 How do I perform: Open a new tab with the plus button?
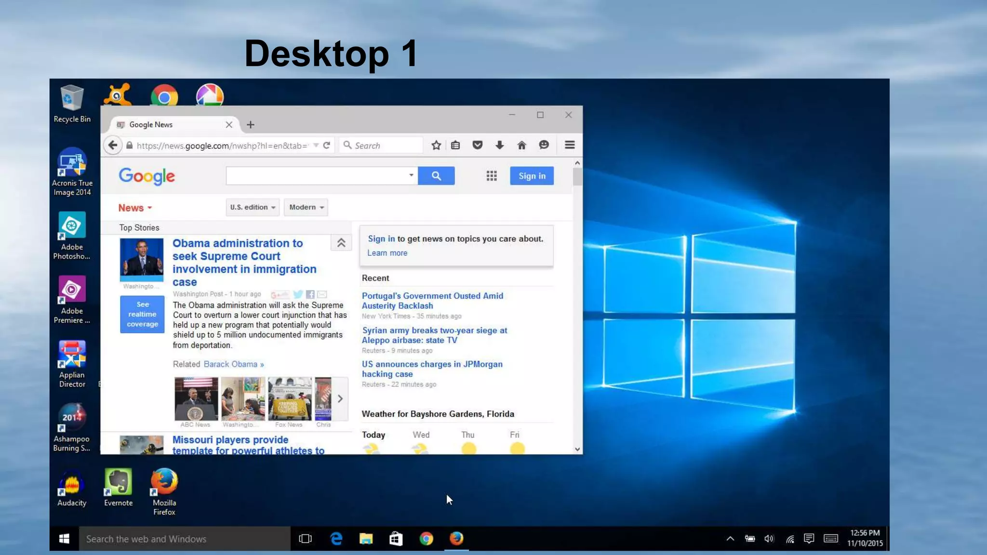coord(251,125)
